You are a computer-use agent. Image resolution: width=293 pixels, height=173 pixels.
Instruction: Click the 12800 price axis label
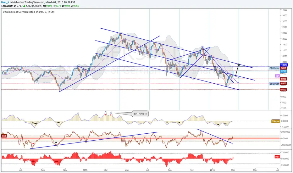click(x=284, y=27)
